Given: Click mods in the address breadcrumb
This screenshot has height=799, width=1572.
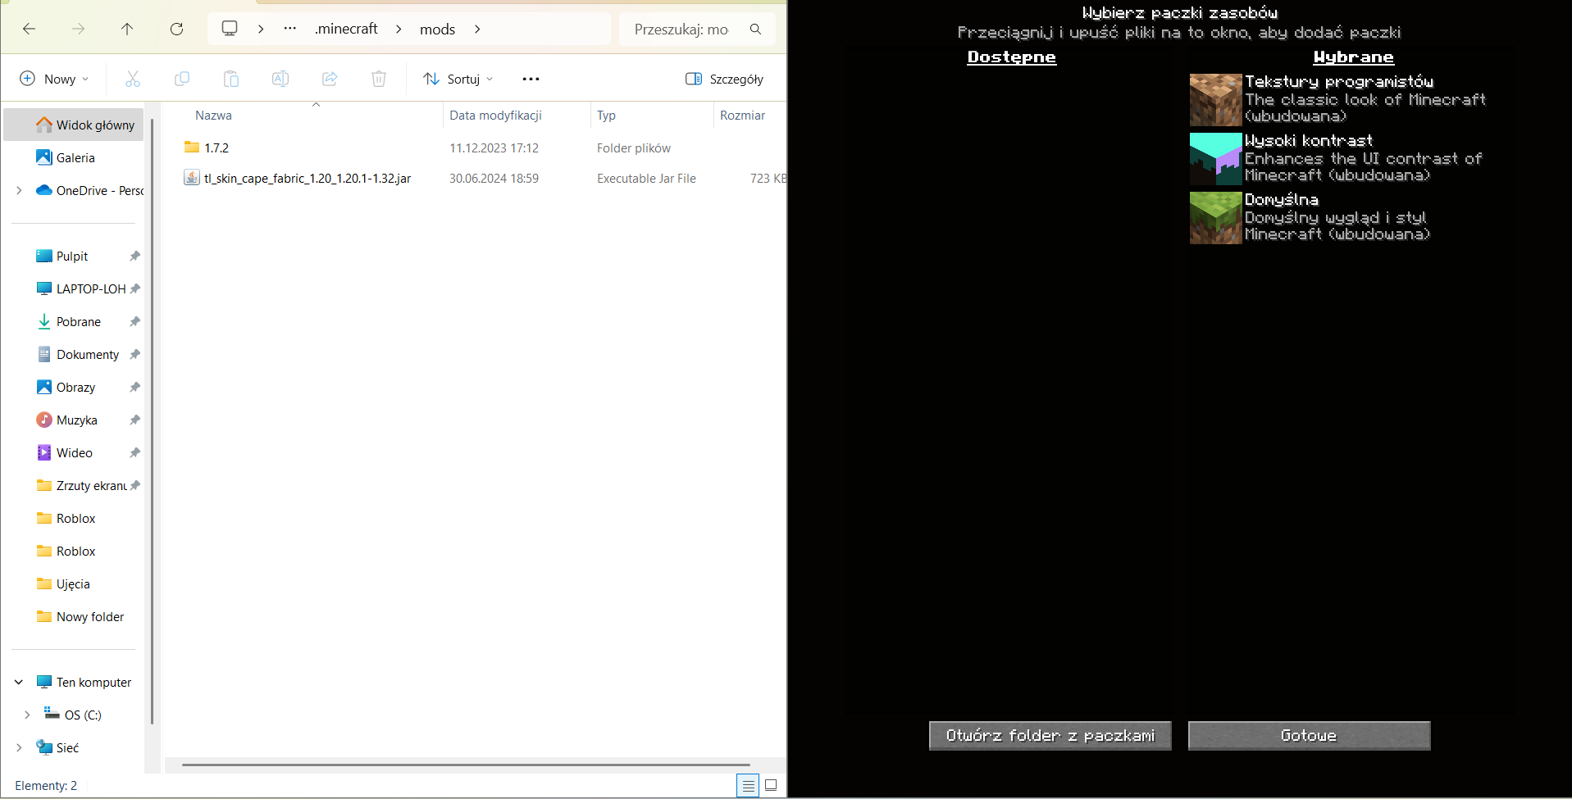Looking at the screenshot, I should tap(437, 30).
